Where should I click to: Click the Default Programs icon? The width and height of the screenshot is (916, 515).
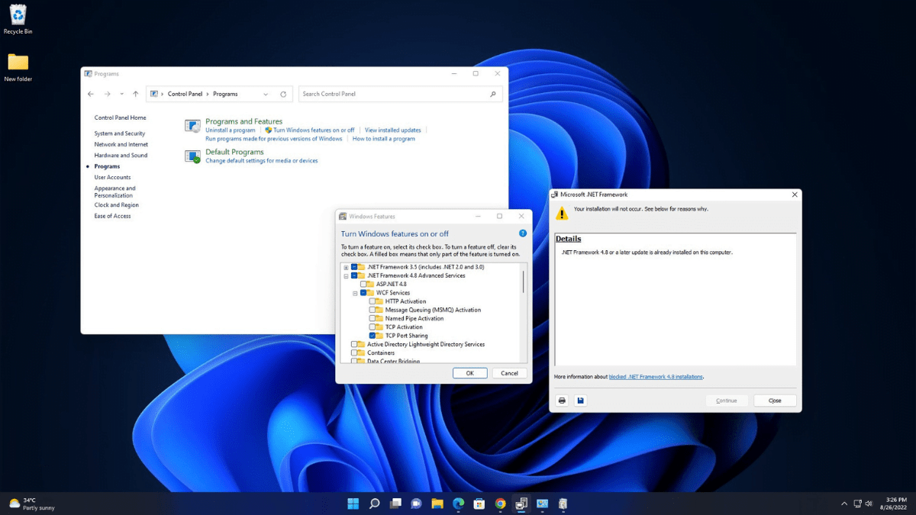pos(192,156)
